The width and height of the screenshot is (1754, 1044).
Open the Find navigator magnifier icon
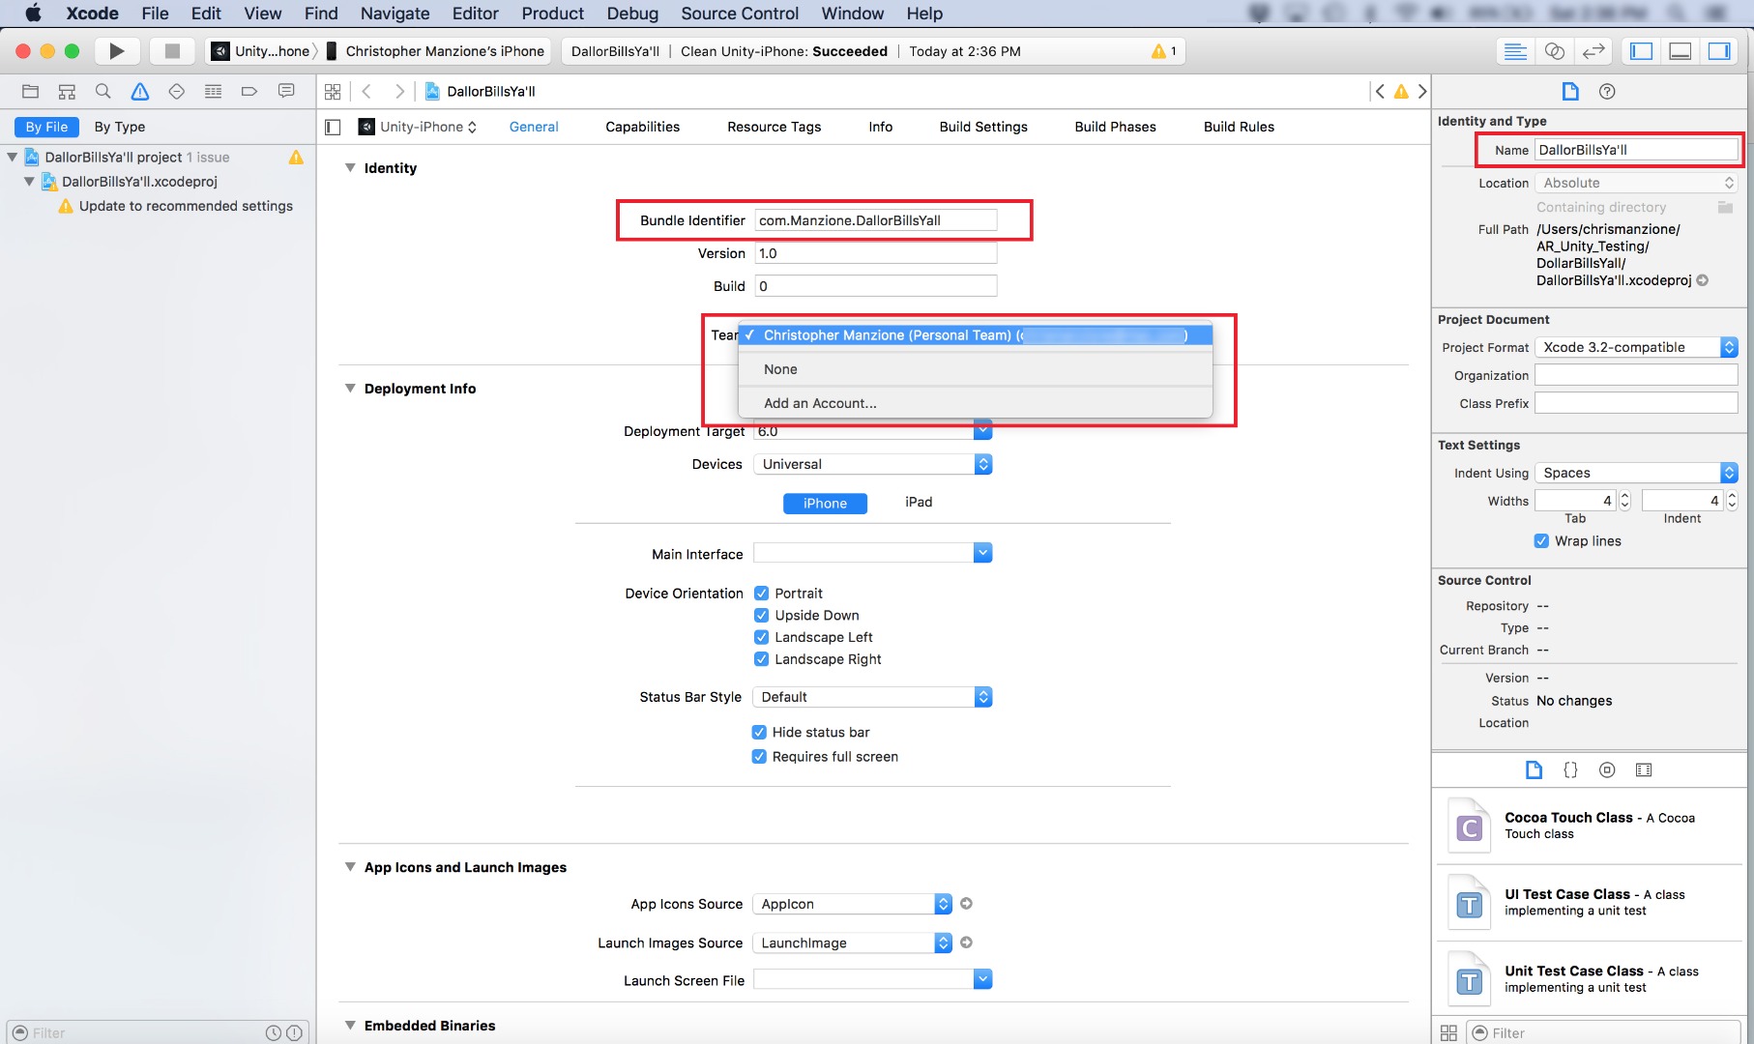[103, 91]
